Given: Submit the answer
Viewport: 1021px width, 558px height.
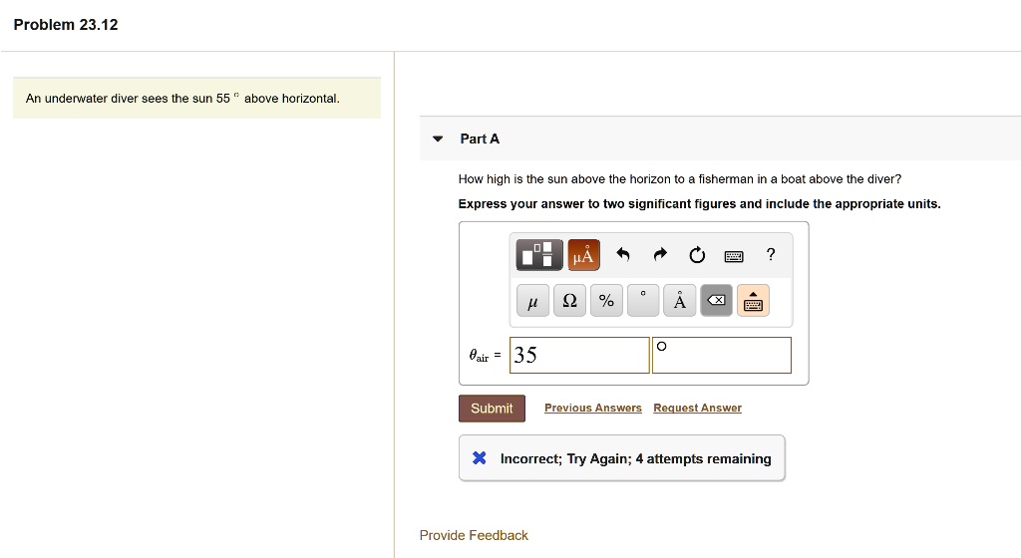Looking at the screenshot, I should [x=492, y=409].
